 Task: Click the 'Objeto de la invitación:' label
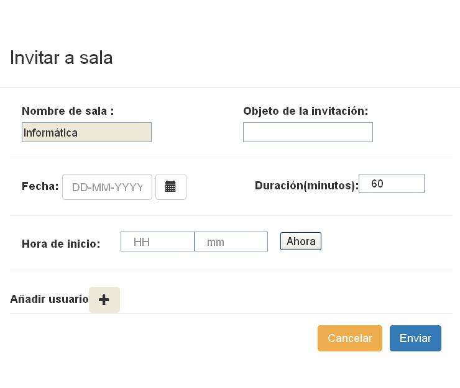point(306,111)
